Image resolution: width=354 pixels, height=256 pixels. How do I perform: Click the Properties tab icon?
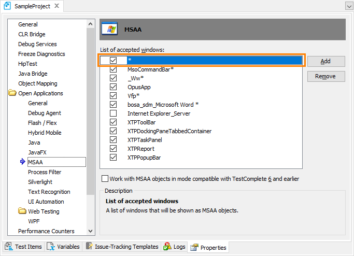tap(194, 247)
